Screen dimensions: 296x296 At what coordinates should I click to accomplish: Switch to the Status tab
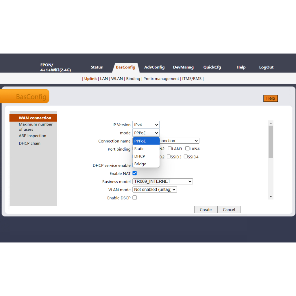pos(97,67)
